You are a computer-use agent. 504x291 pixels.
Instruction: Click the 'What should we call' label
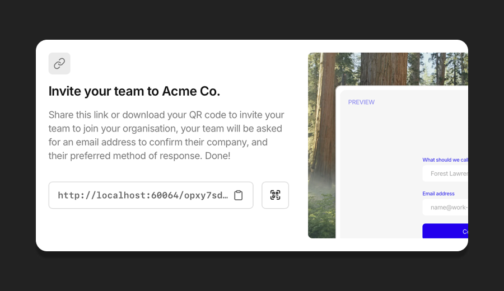click(445, 159)
